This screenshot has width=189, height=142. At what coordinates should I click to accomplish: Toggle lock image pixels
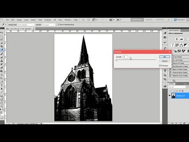(x=177, y=91)
